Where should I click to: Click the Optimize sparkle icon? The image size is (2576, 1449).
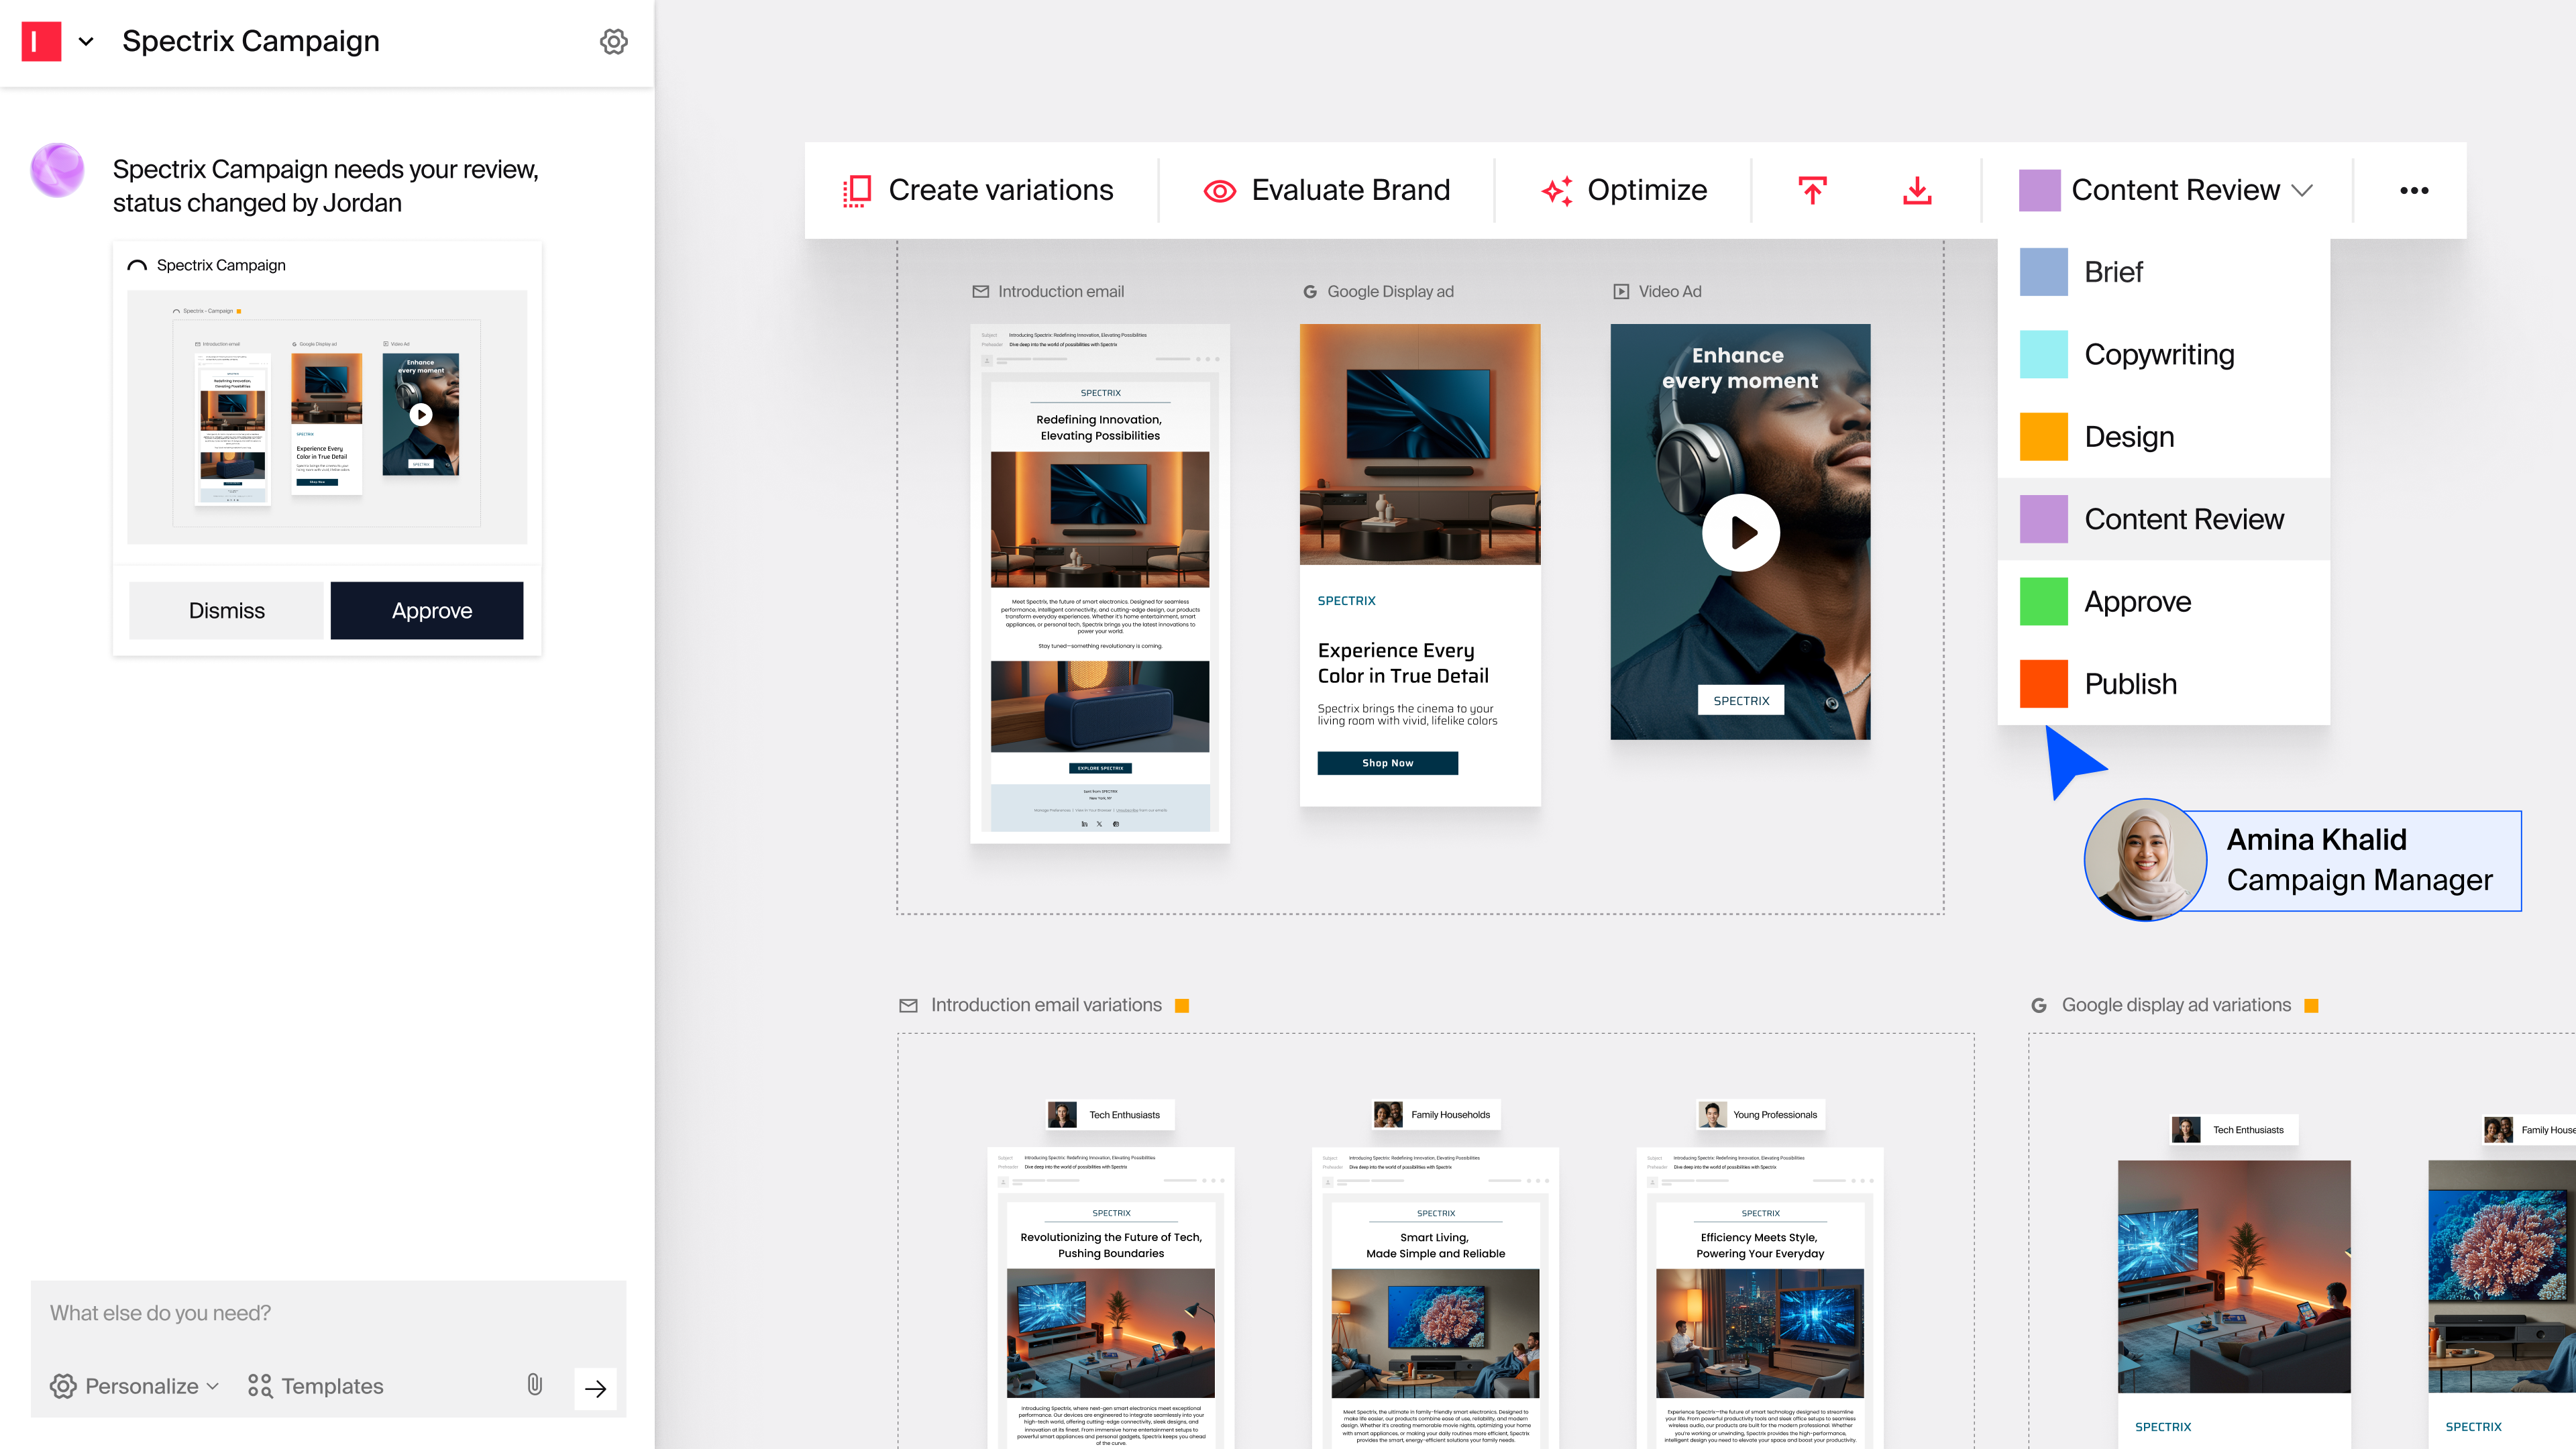(x=1556, y=190)
